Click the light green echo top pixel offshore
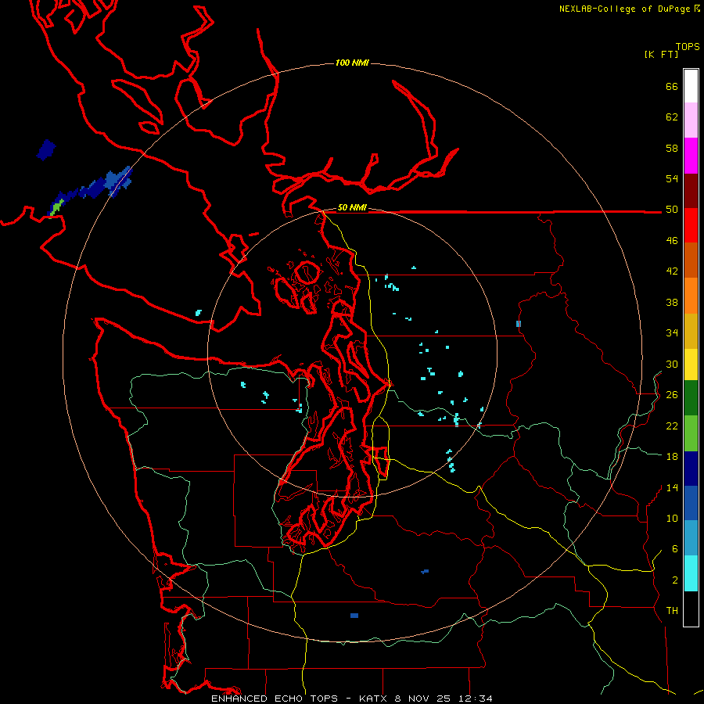 click(56, 207)
